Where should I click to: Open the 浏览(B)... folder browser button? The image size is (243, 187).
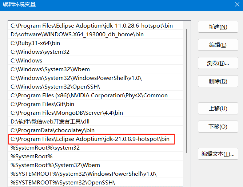[218, 63]
